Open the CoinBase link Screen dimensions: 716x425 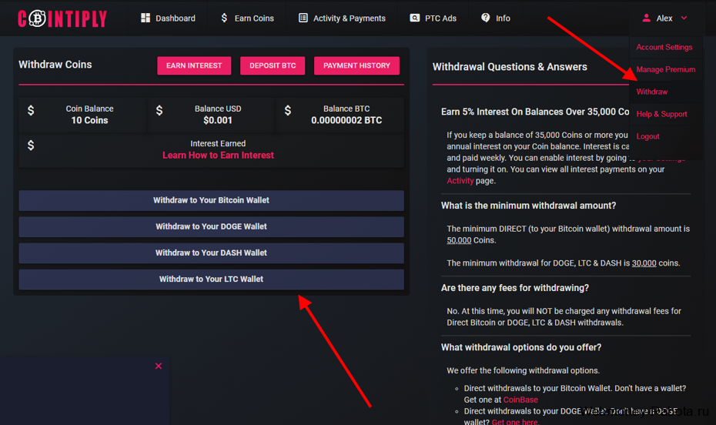pyautogui.click(x=520, y=400)
